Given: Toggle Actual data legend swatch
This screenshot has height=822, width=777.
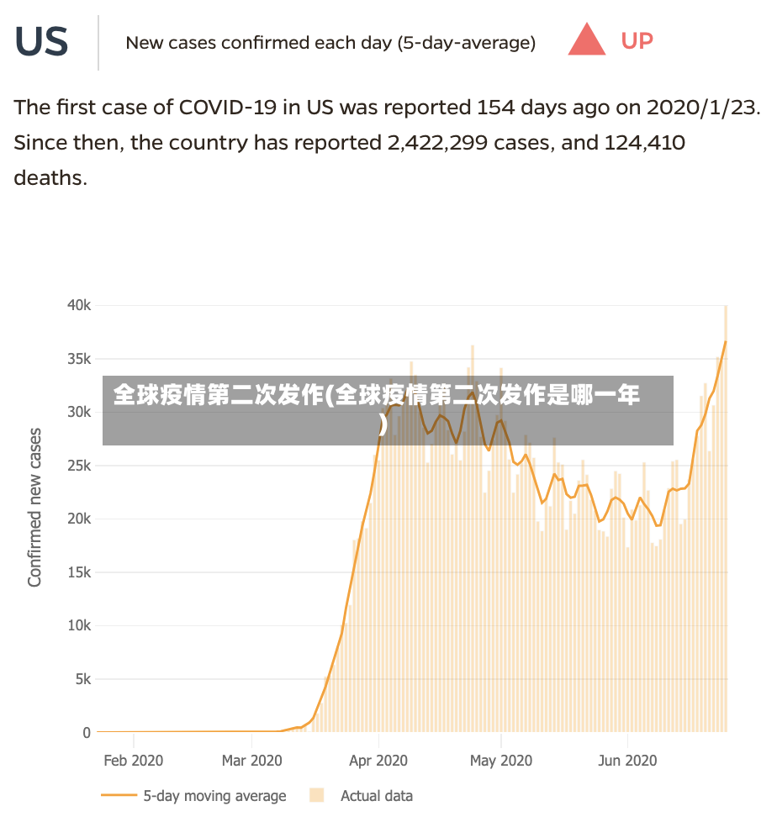Looking at the screenshot, I should tap(316, 795).
